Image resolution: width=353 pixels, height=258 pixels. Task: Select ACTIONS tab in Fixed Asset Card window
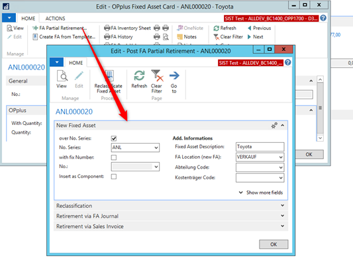(x=55, y=19)
